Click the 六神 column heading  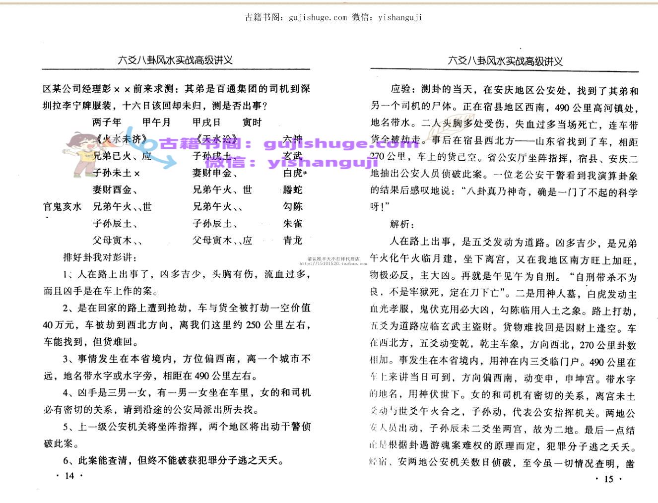(292, 139)
